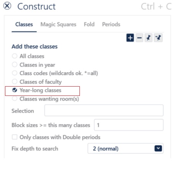The image size is (177, 169).
Task: Open the Fold tab
Action: (x=89, y=24)
